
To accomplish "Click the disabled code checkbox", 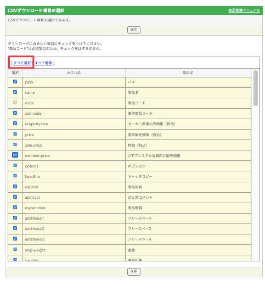I will [x=15, y=103].
